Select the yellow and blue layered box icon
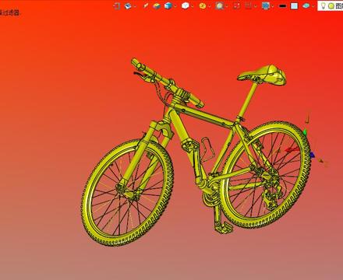343x280 pixels. pos(157,5)
